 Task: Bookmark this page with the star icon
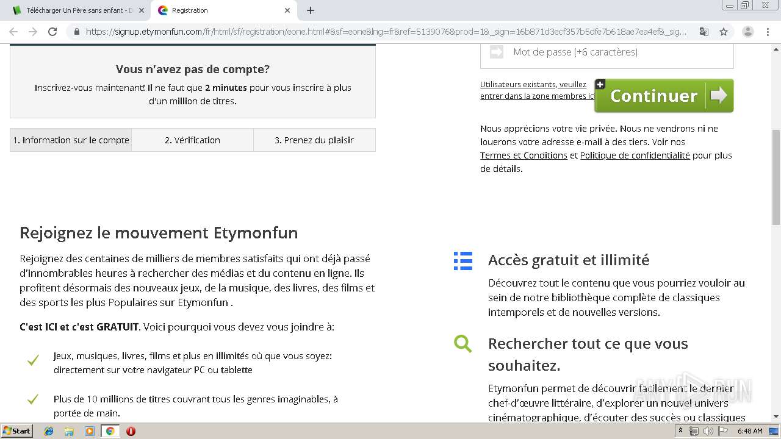(724, 32)
